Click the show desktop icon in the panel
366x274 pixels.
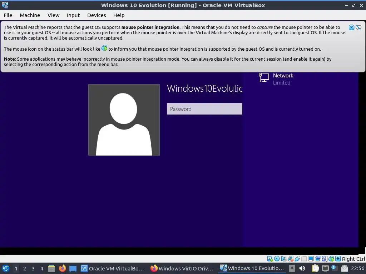[x=73, y=268]
